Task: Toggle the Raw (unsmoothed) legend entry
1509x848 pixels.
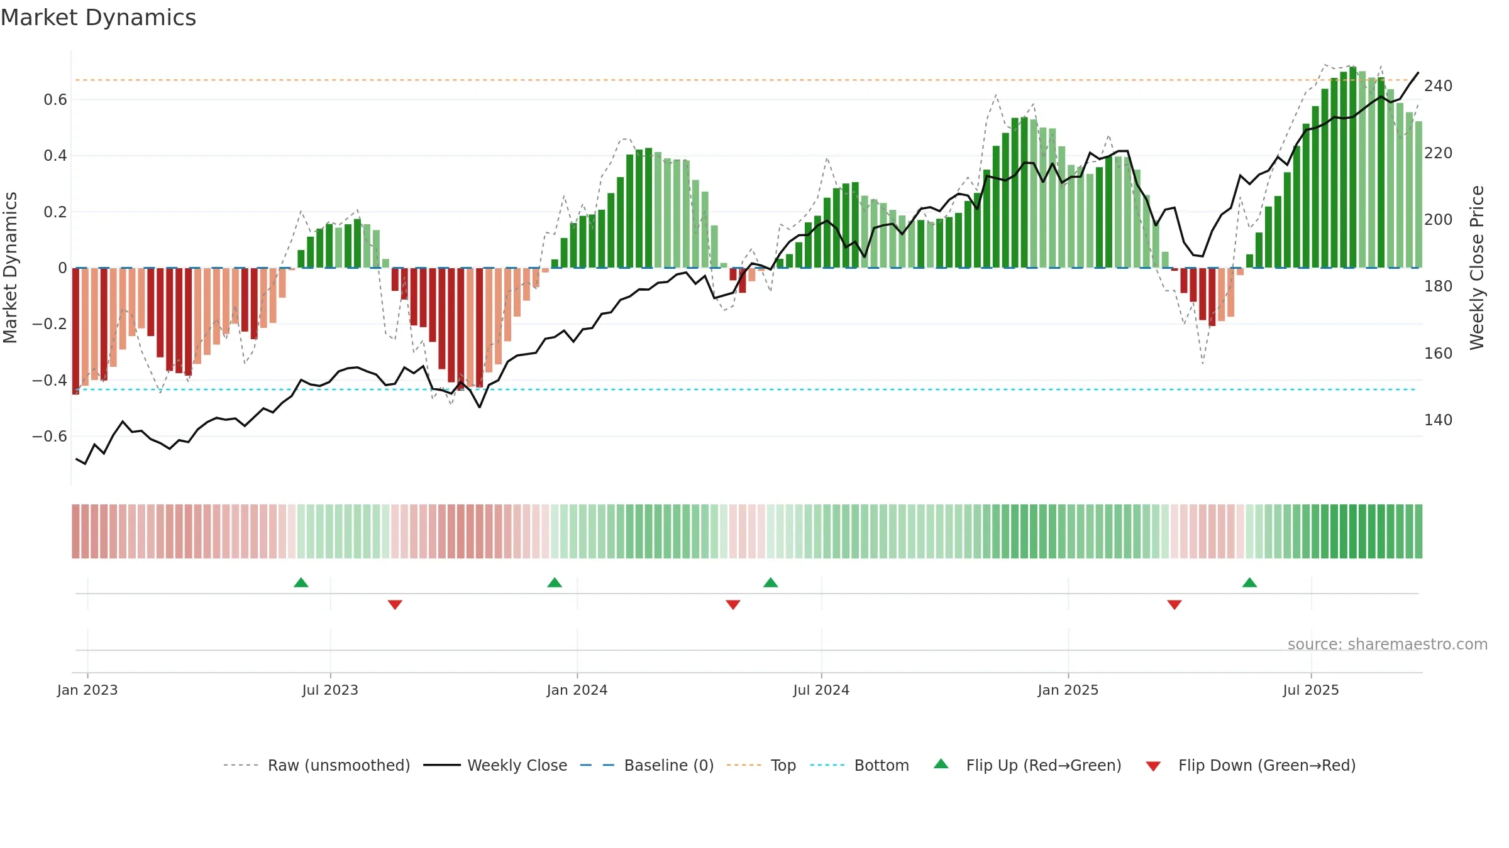Action: coord(316,765)
